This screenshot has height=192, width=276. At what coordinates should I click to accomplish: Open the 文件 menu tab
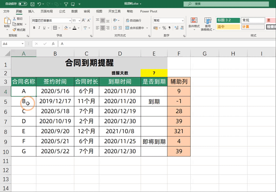click(x=6, y=12)
